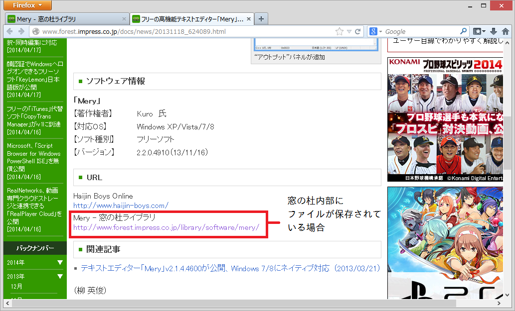
Task: Focus the URL address bar
Action: tap(187, 31)
